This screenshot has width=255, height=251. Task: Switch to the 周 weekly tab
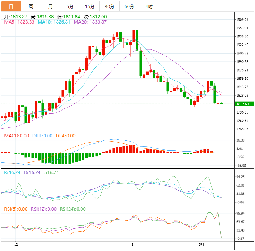31,6
